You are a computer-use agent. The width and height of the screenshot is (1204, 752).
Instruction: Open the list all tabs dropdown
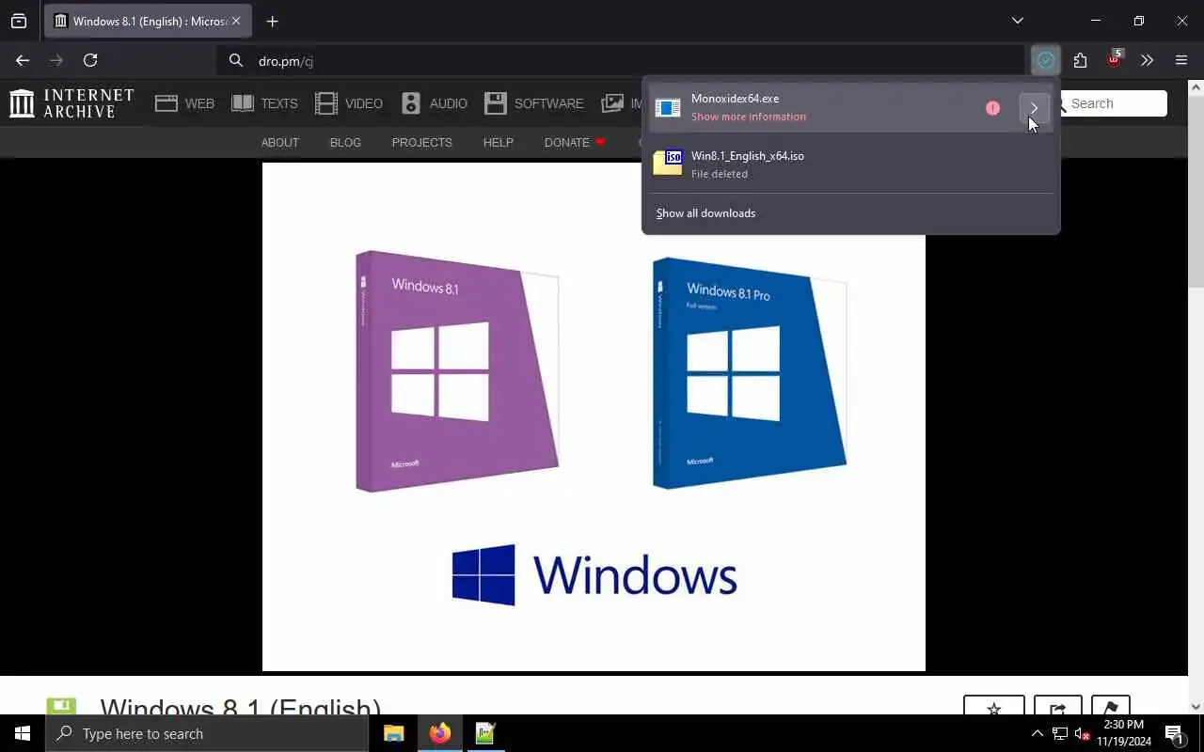[1017, 21]
